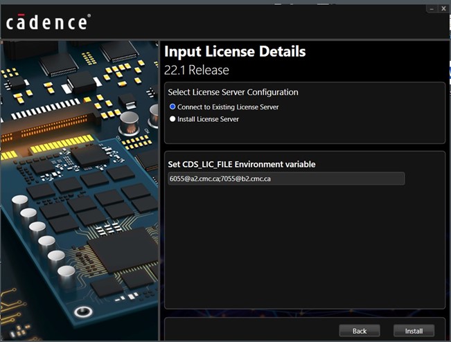Screen dimensions: 451x342
Task: Click the 22.1 Release text
Action: (x=197, y=70)
